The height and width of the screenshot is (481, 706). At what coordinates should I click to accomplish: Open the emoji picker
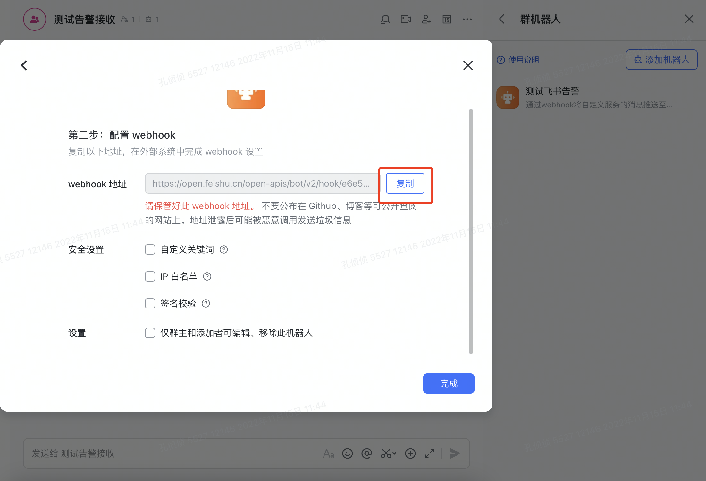[x=348, y=453]
